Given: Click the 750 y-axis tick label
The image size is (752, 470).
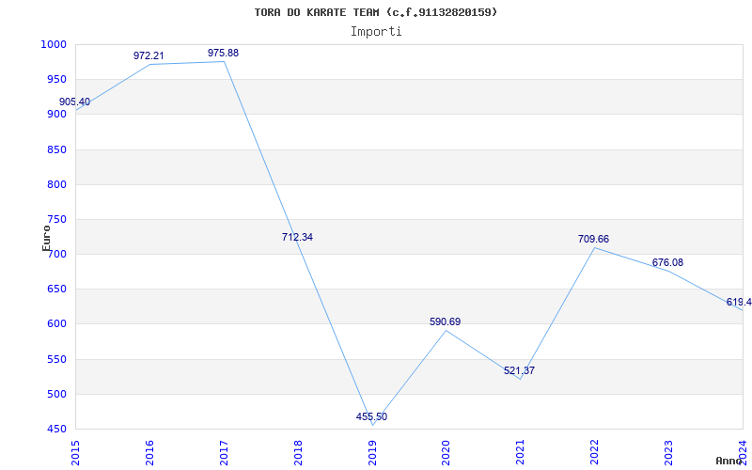Looking at the screenshot, I should pos(56,220).
